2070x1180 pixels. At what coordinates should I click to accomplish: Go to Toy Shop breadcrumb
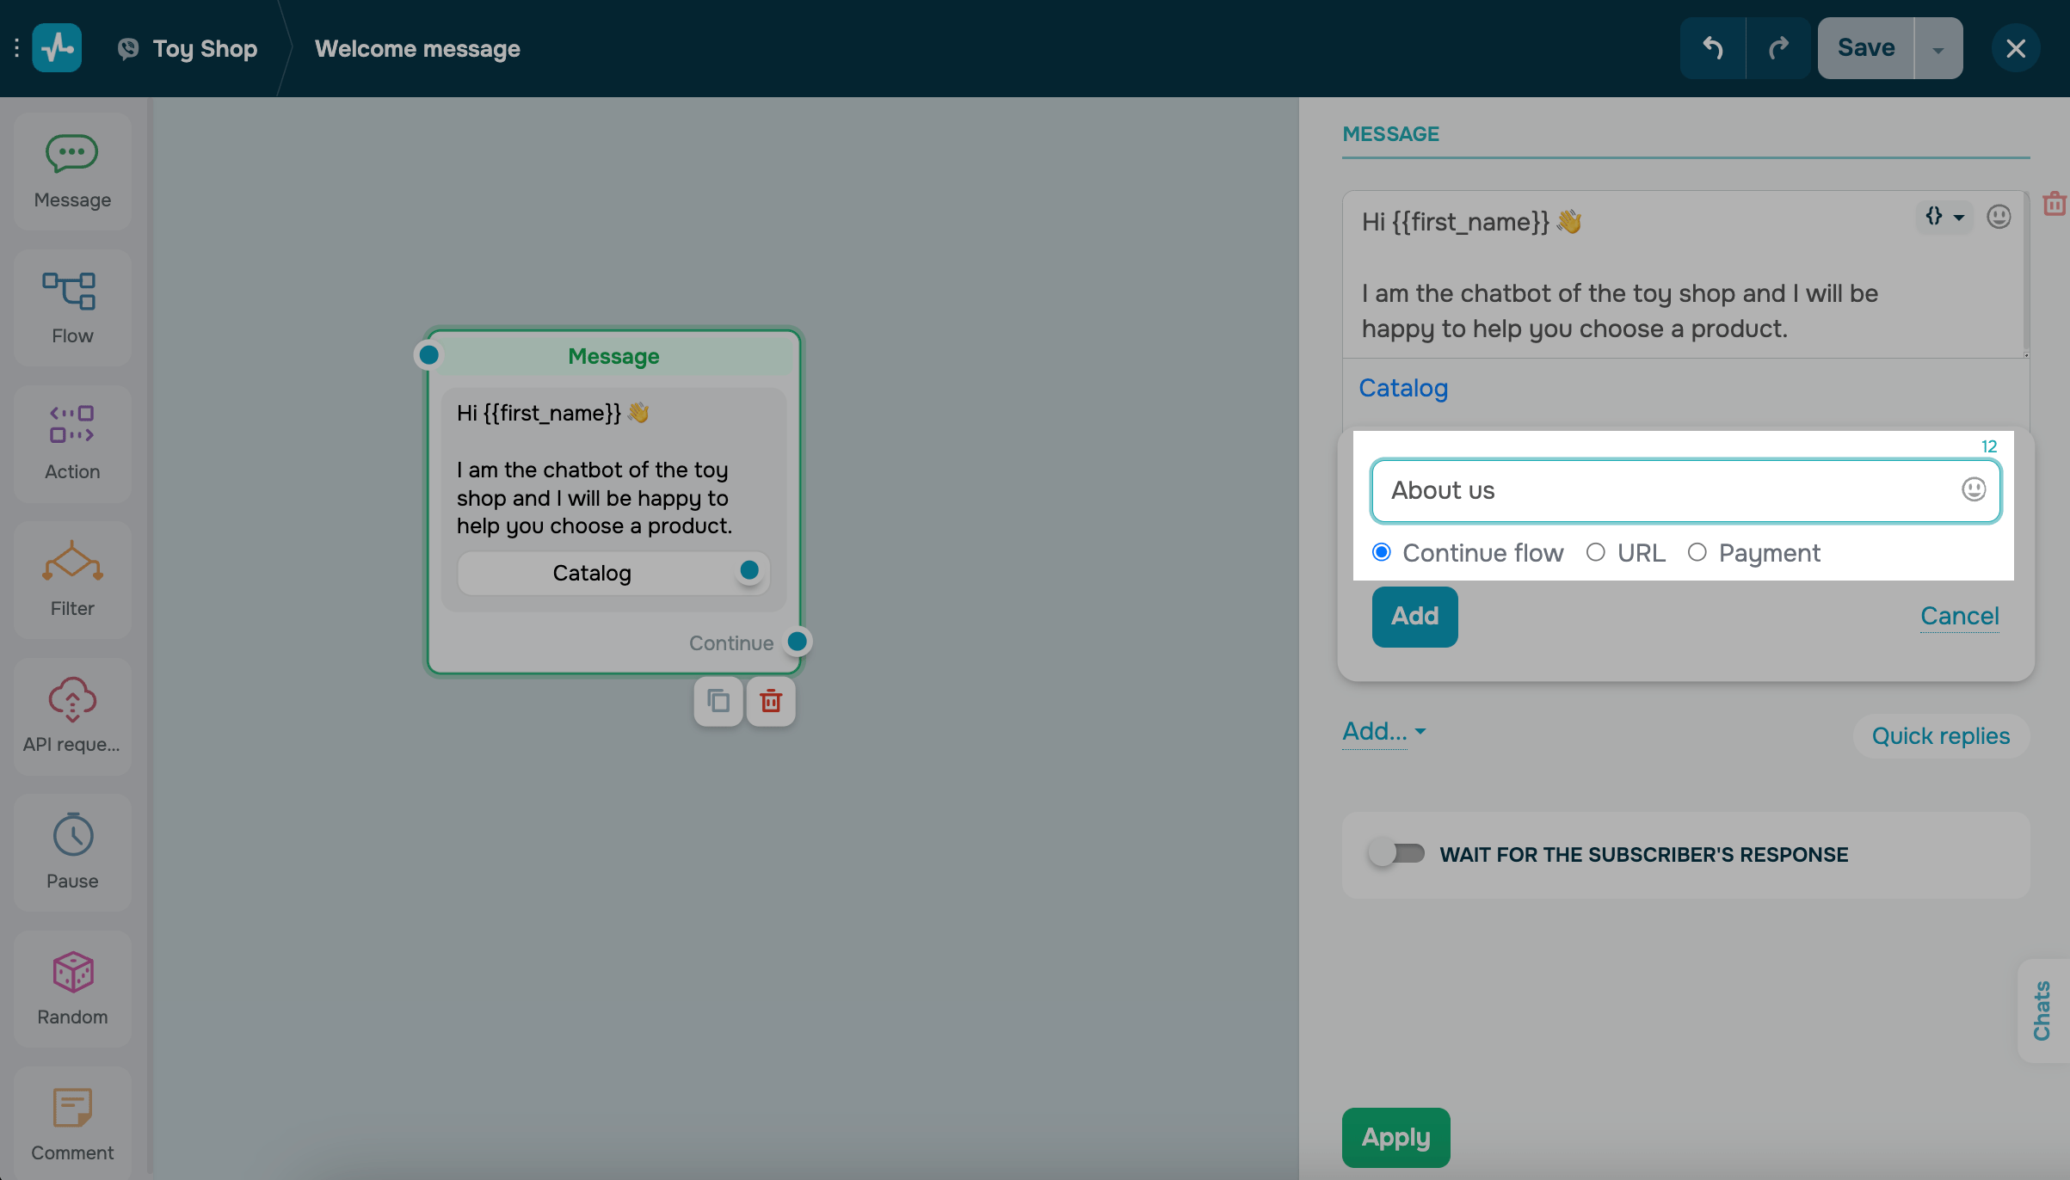(x=204, y=48)
